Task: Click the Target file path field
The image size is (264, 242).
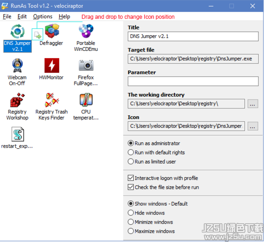Action: pyautogui.click(x=193, y=59)
